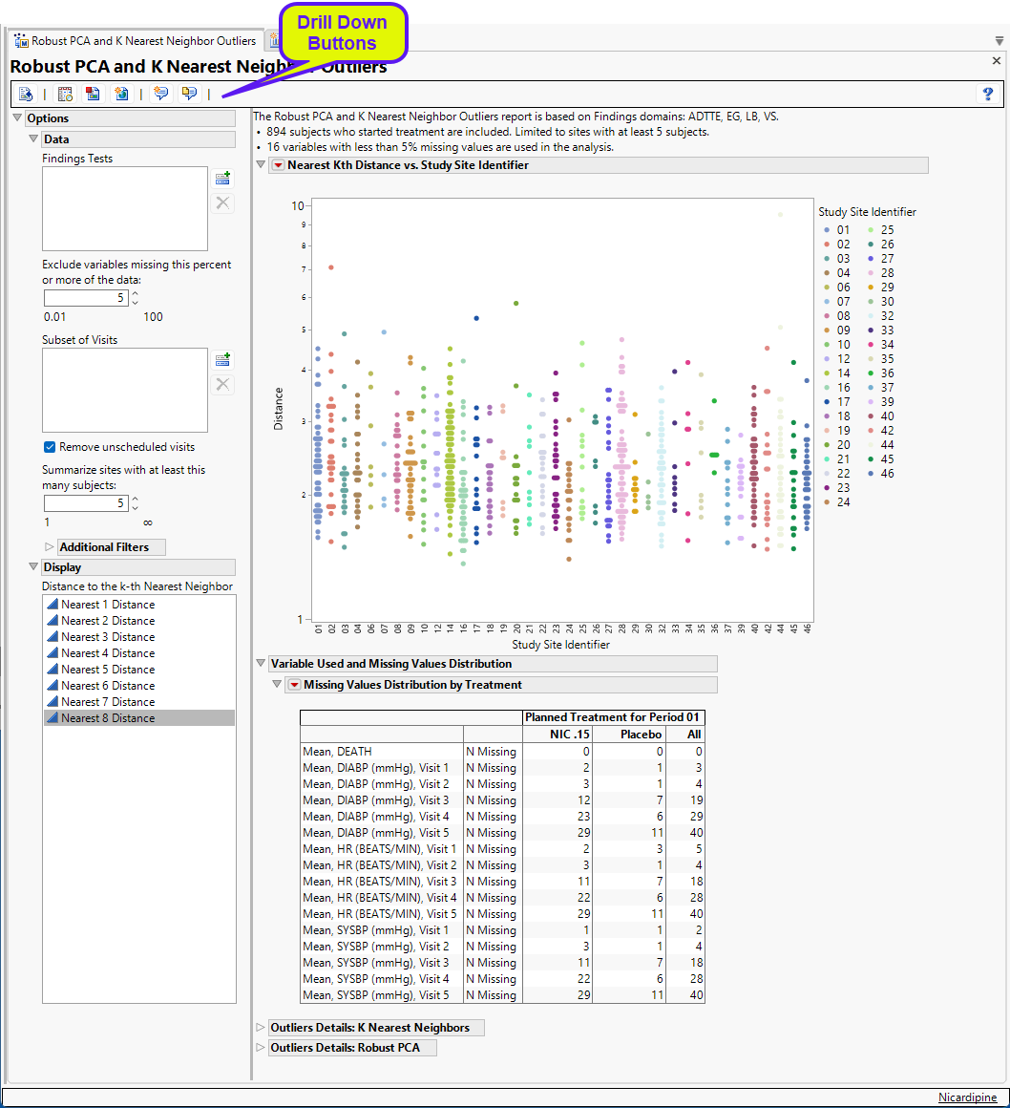Image resolution: width=1010 pixels, height=1108 pixels.
Task: Select Nearest 3 Distance in list
Action: coord(107,637)
